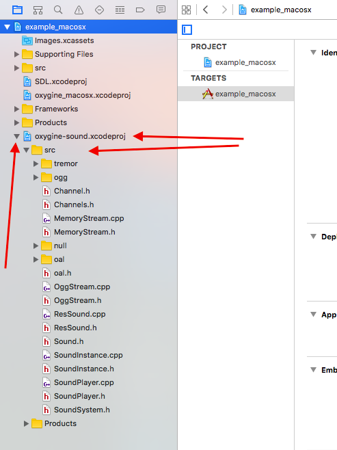The height and width of the screenshot is (450, 337).
Task: Select the oal folder row
Action: 88,260
